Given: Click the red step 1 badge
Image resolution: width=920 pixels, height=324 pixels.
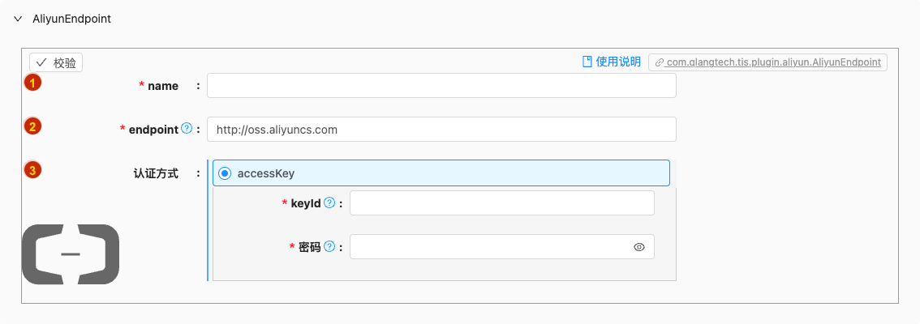Looking at the screenshot, I should coord(32,83).
